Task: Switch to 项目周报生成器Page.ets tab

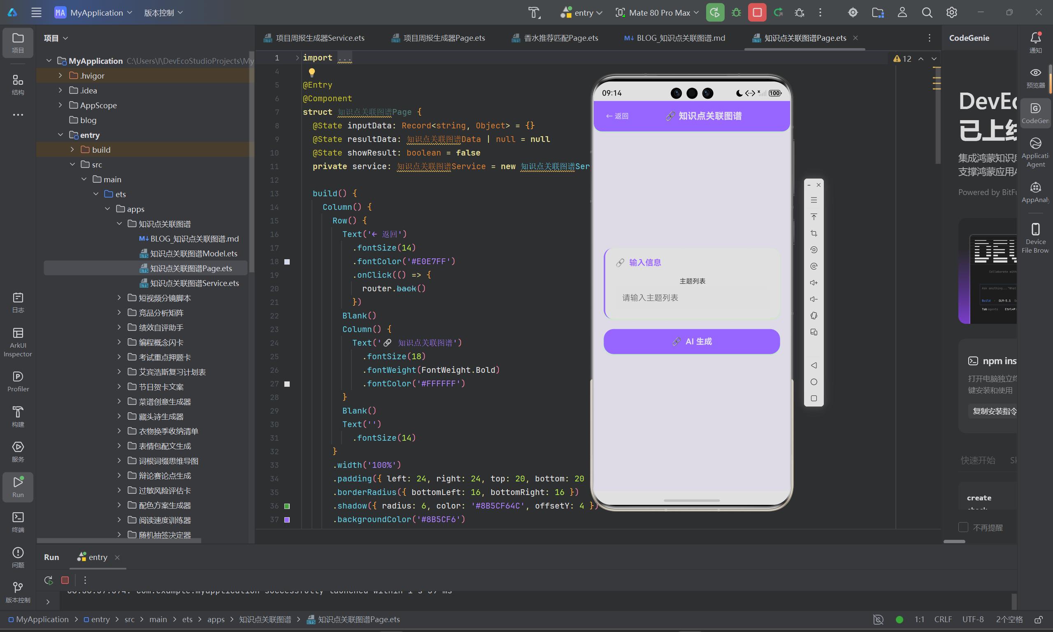Action: [x=439, y=38]
